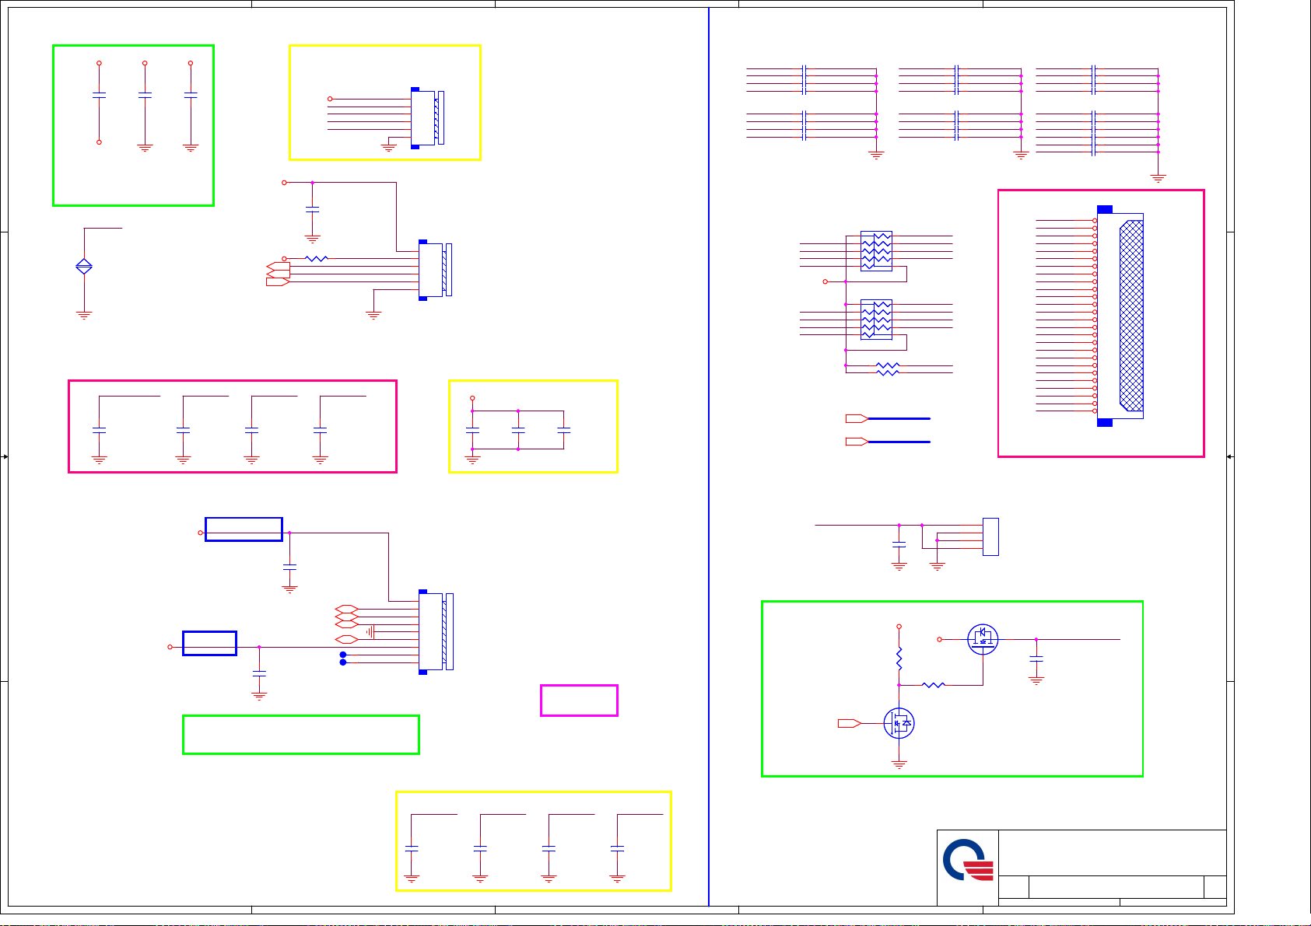This screenshot has width=1311, height=926.
Task: Click the Quanta logo in the title block
Action: pyautogui.click(x=968, y=860)
